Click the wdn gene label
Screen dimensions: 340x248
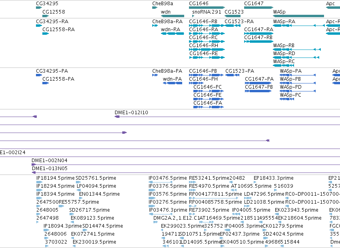tap(166, 12)
